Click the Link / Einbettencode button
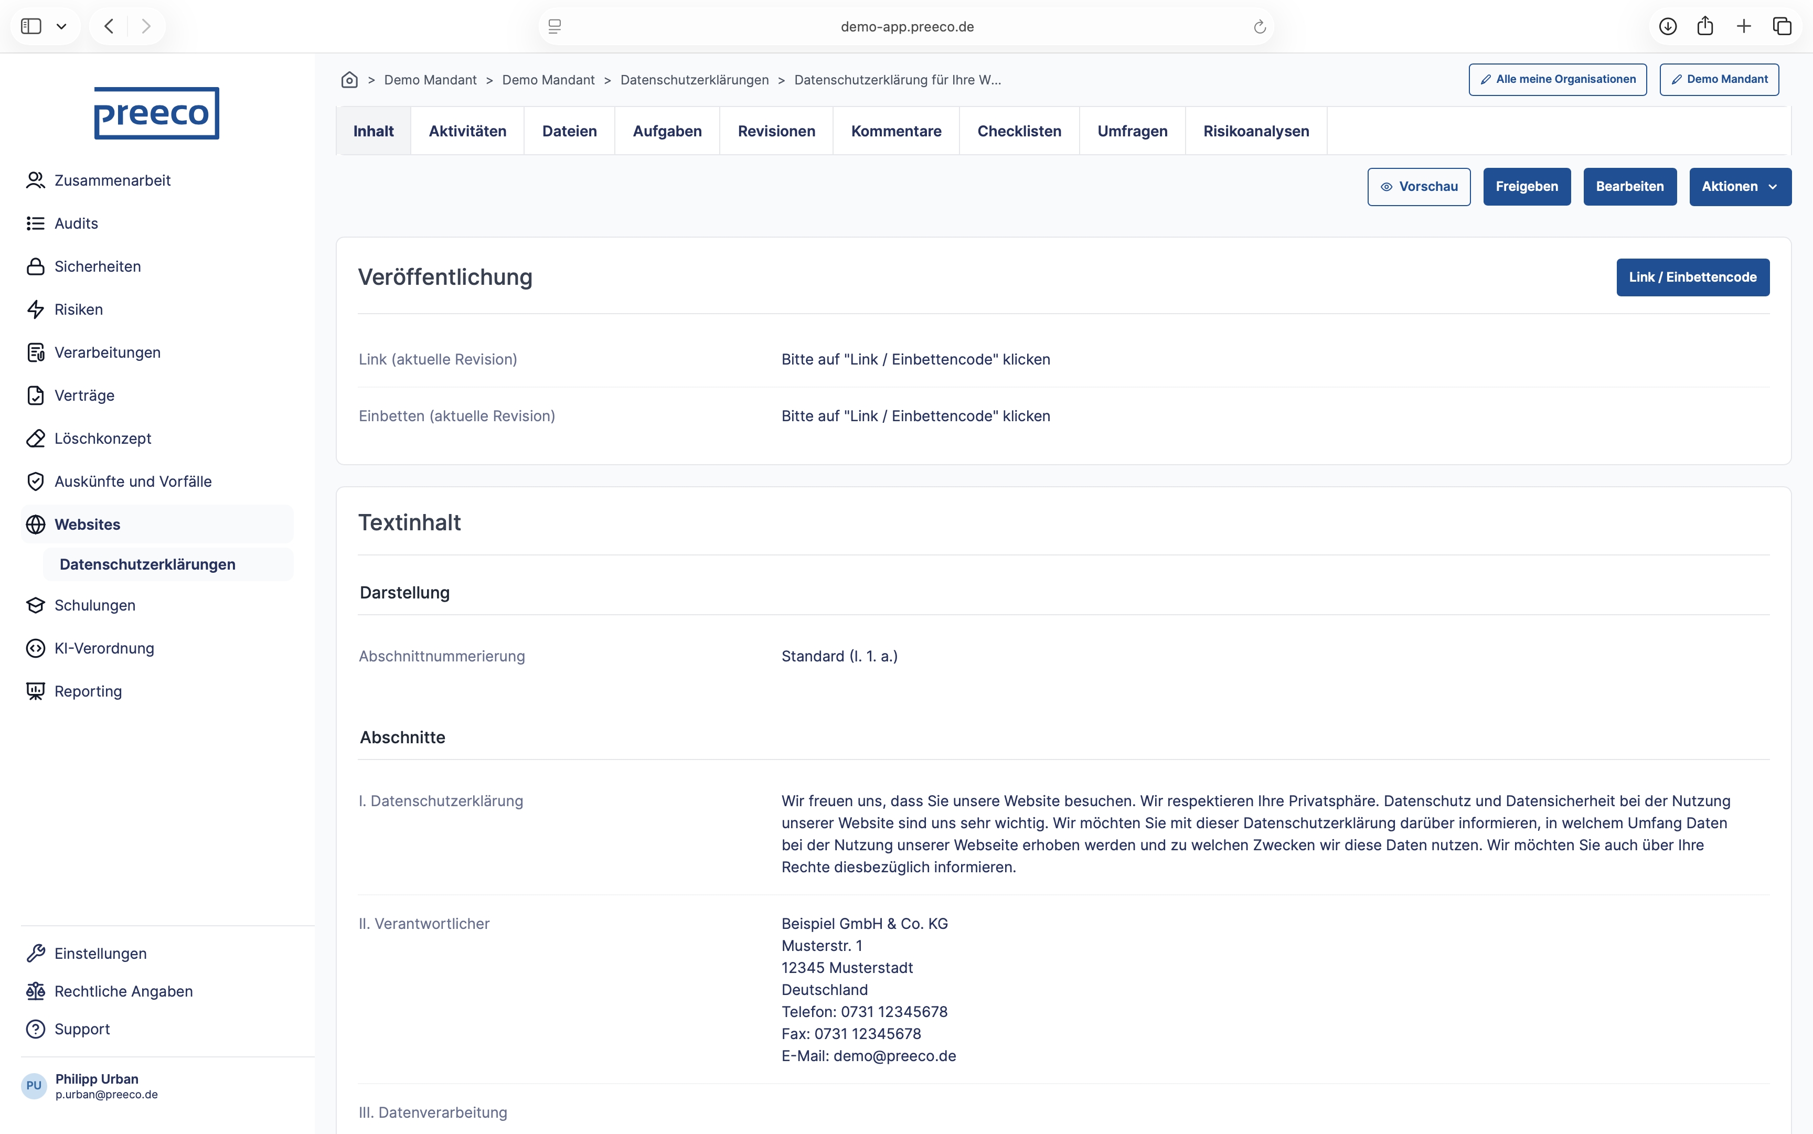Image resolution: width=1813 pixels, height=1134 pixels. (1692, 277)
